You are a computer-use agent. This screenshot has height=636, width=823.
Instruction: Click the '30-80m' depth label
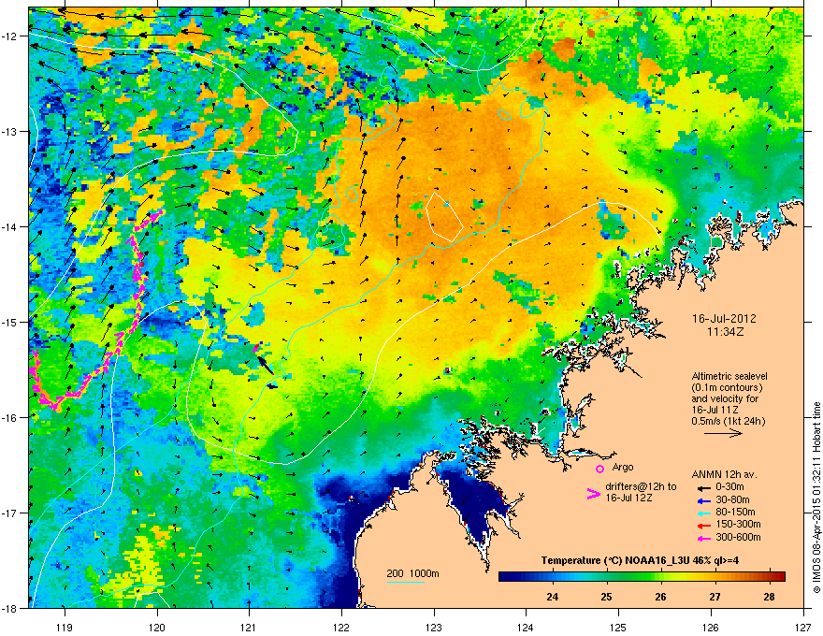(x=732, y=499)
